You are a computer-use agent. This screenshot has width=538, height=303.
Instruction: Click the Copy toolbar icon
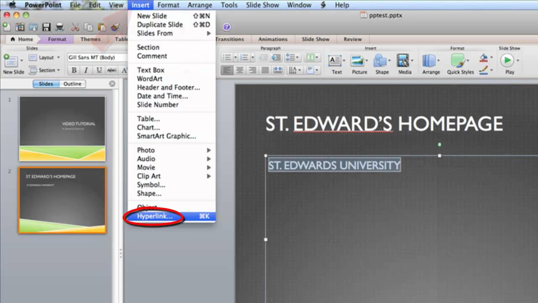88,27
